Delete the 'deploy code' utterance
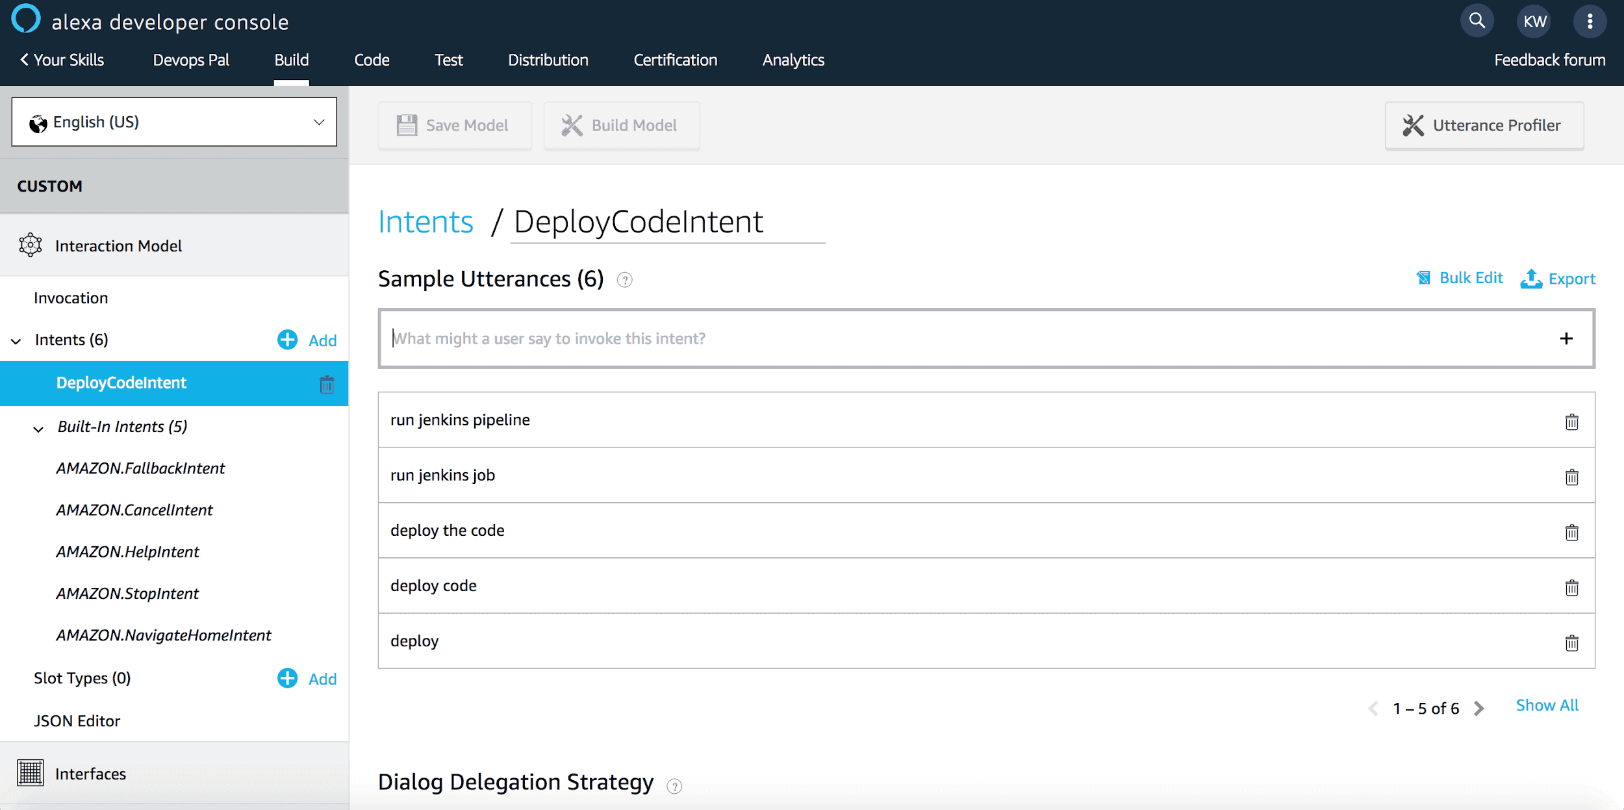This screenshot has height=810, width=1624. (1571, 587)
